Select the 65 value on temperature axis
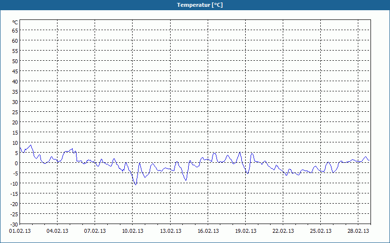390x243 pixels. pos(15,31)
